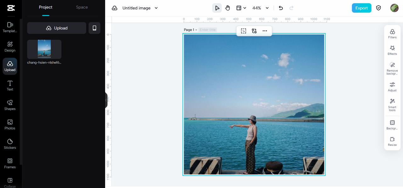Viewport: 403px width, 188px height.
Task: Collapse the left side panel
Action: [x=106, y=100]
